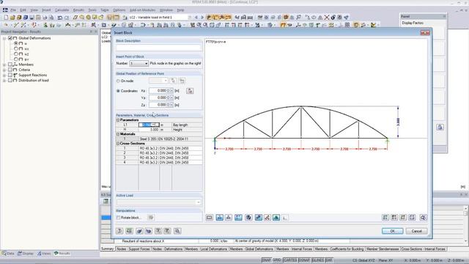
Task: Click the magnifier icon in the dialog's bottom row
Action: pyautogui.click(x=177, y=231)
